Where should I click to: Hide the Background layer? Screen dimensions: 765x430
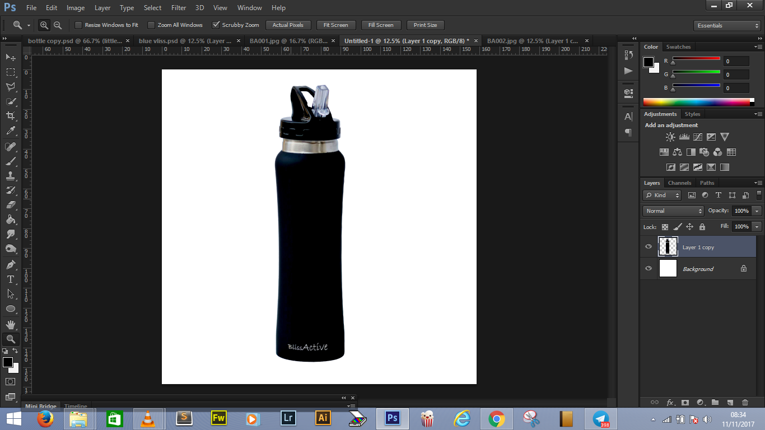(x=648, y=269)
